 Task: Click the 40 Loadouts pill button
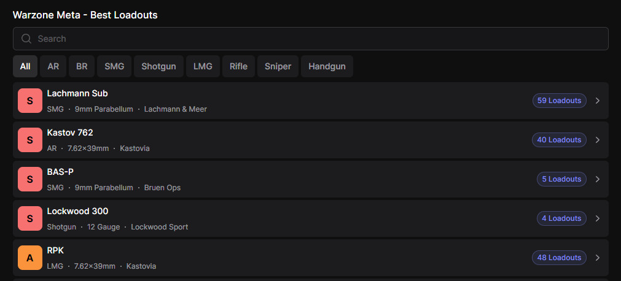pyautogui.click(x=559, y=140)
